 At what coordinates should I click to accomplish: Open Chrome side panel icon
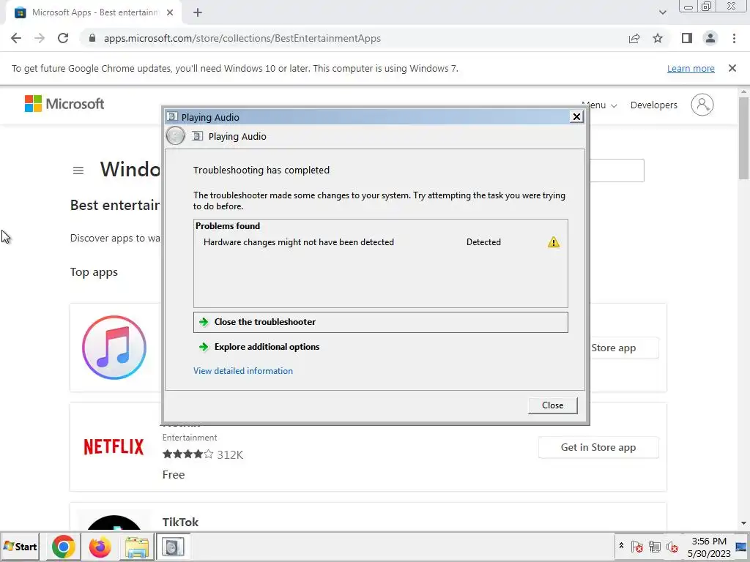[687, 38]
